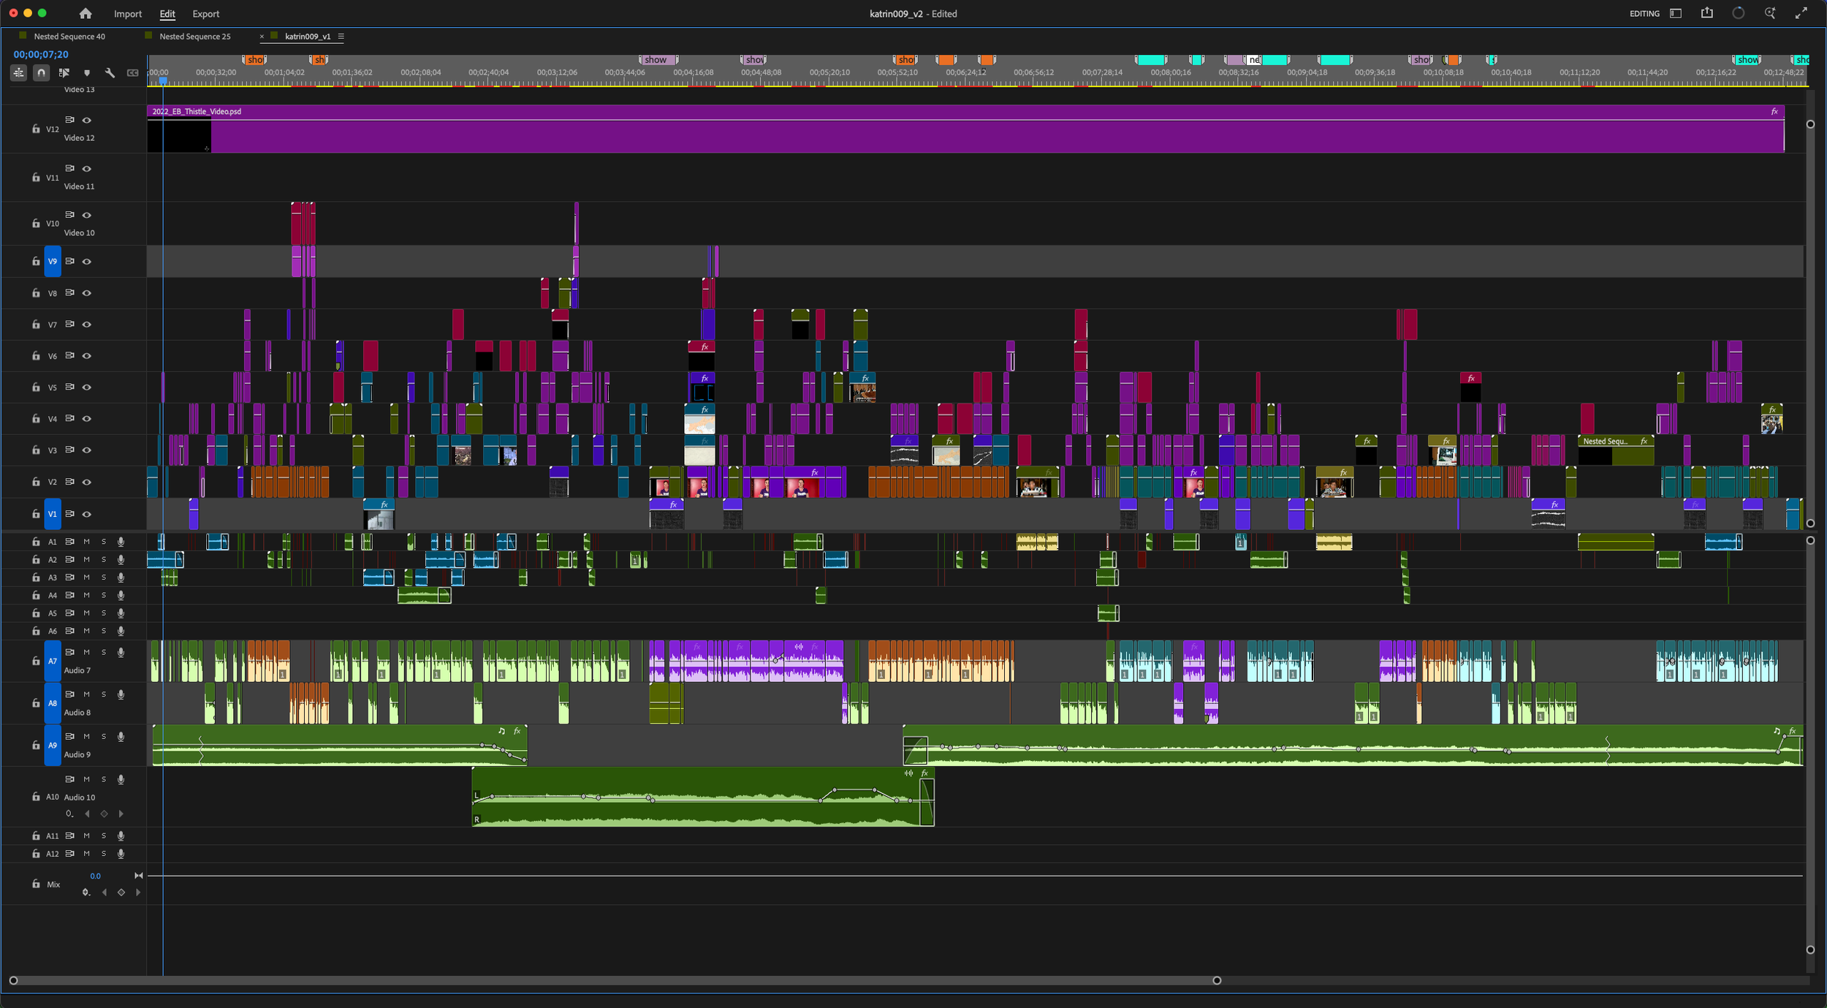The width and height of the screenshot is (1827, 1008).
Task: Open the Nested Sequence 25 tab
Action: [194, 36]
